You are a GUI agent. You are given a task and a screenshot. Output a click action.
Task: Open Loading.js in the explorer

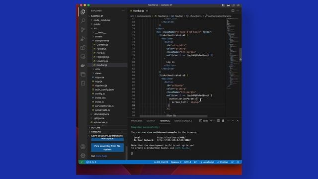pyautogui.click(x=102, y=61)
